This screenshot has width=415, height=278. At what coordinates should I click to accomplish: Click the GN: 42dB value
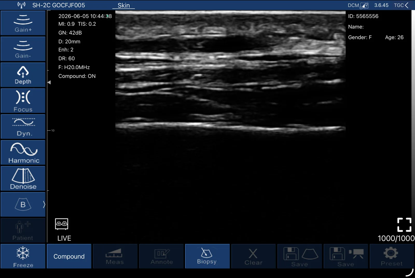70,33
